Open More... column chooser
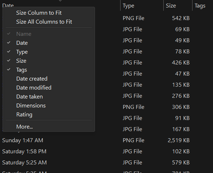The width and height of the screenshot is (213, 173). click(49, 126)
